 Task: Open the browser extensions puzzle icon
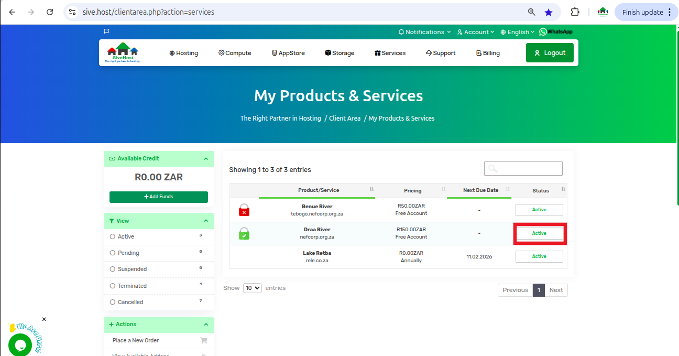pyautogui.click(x=575, y=12)
